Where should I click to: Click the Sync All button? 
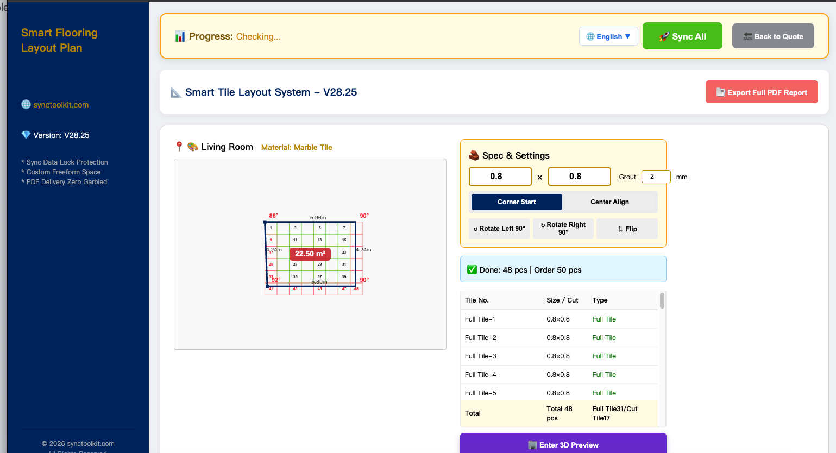(x=682, y=36)
